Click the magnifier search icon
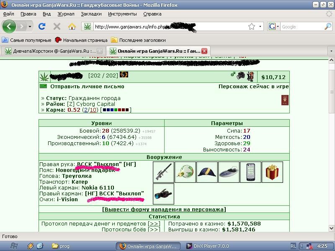Screen dimensions: 335x251 point(328,26)
